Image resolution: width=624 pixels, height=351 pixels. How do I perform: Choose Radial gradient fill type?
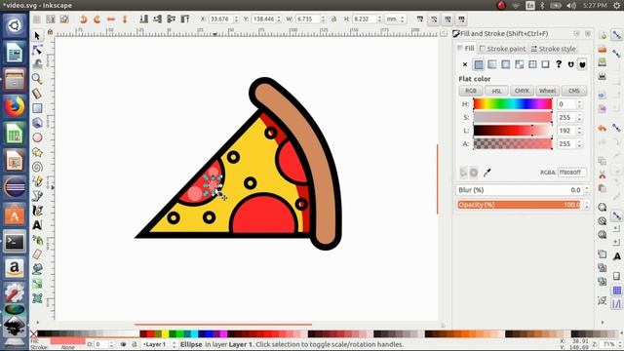point(505,64)
